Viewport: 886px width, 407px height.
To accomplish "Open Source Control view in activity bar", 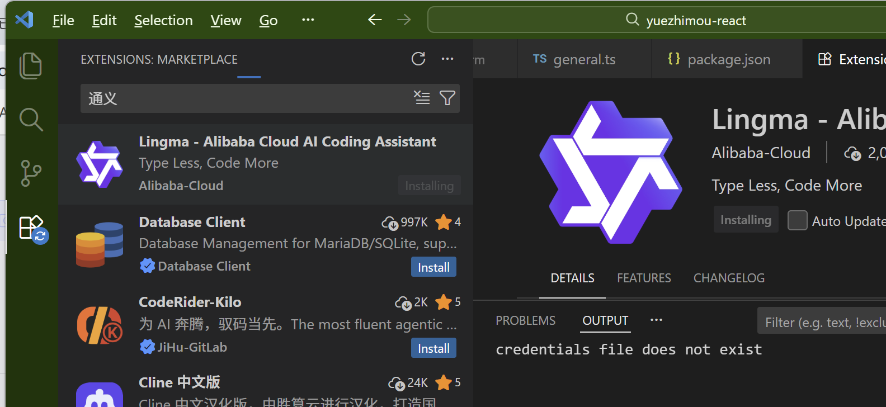I will 31,173.
